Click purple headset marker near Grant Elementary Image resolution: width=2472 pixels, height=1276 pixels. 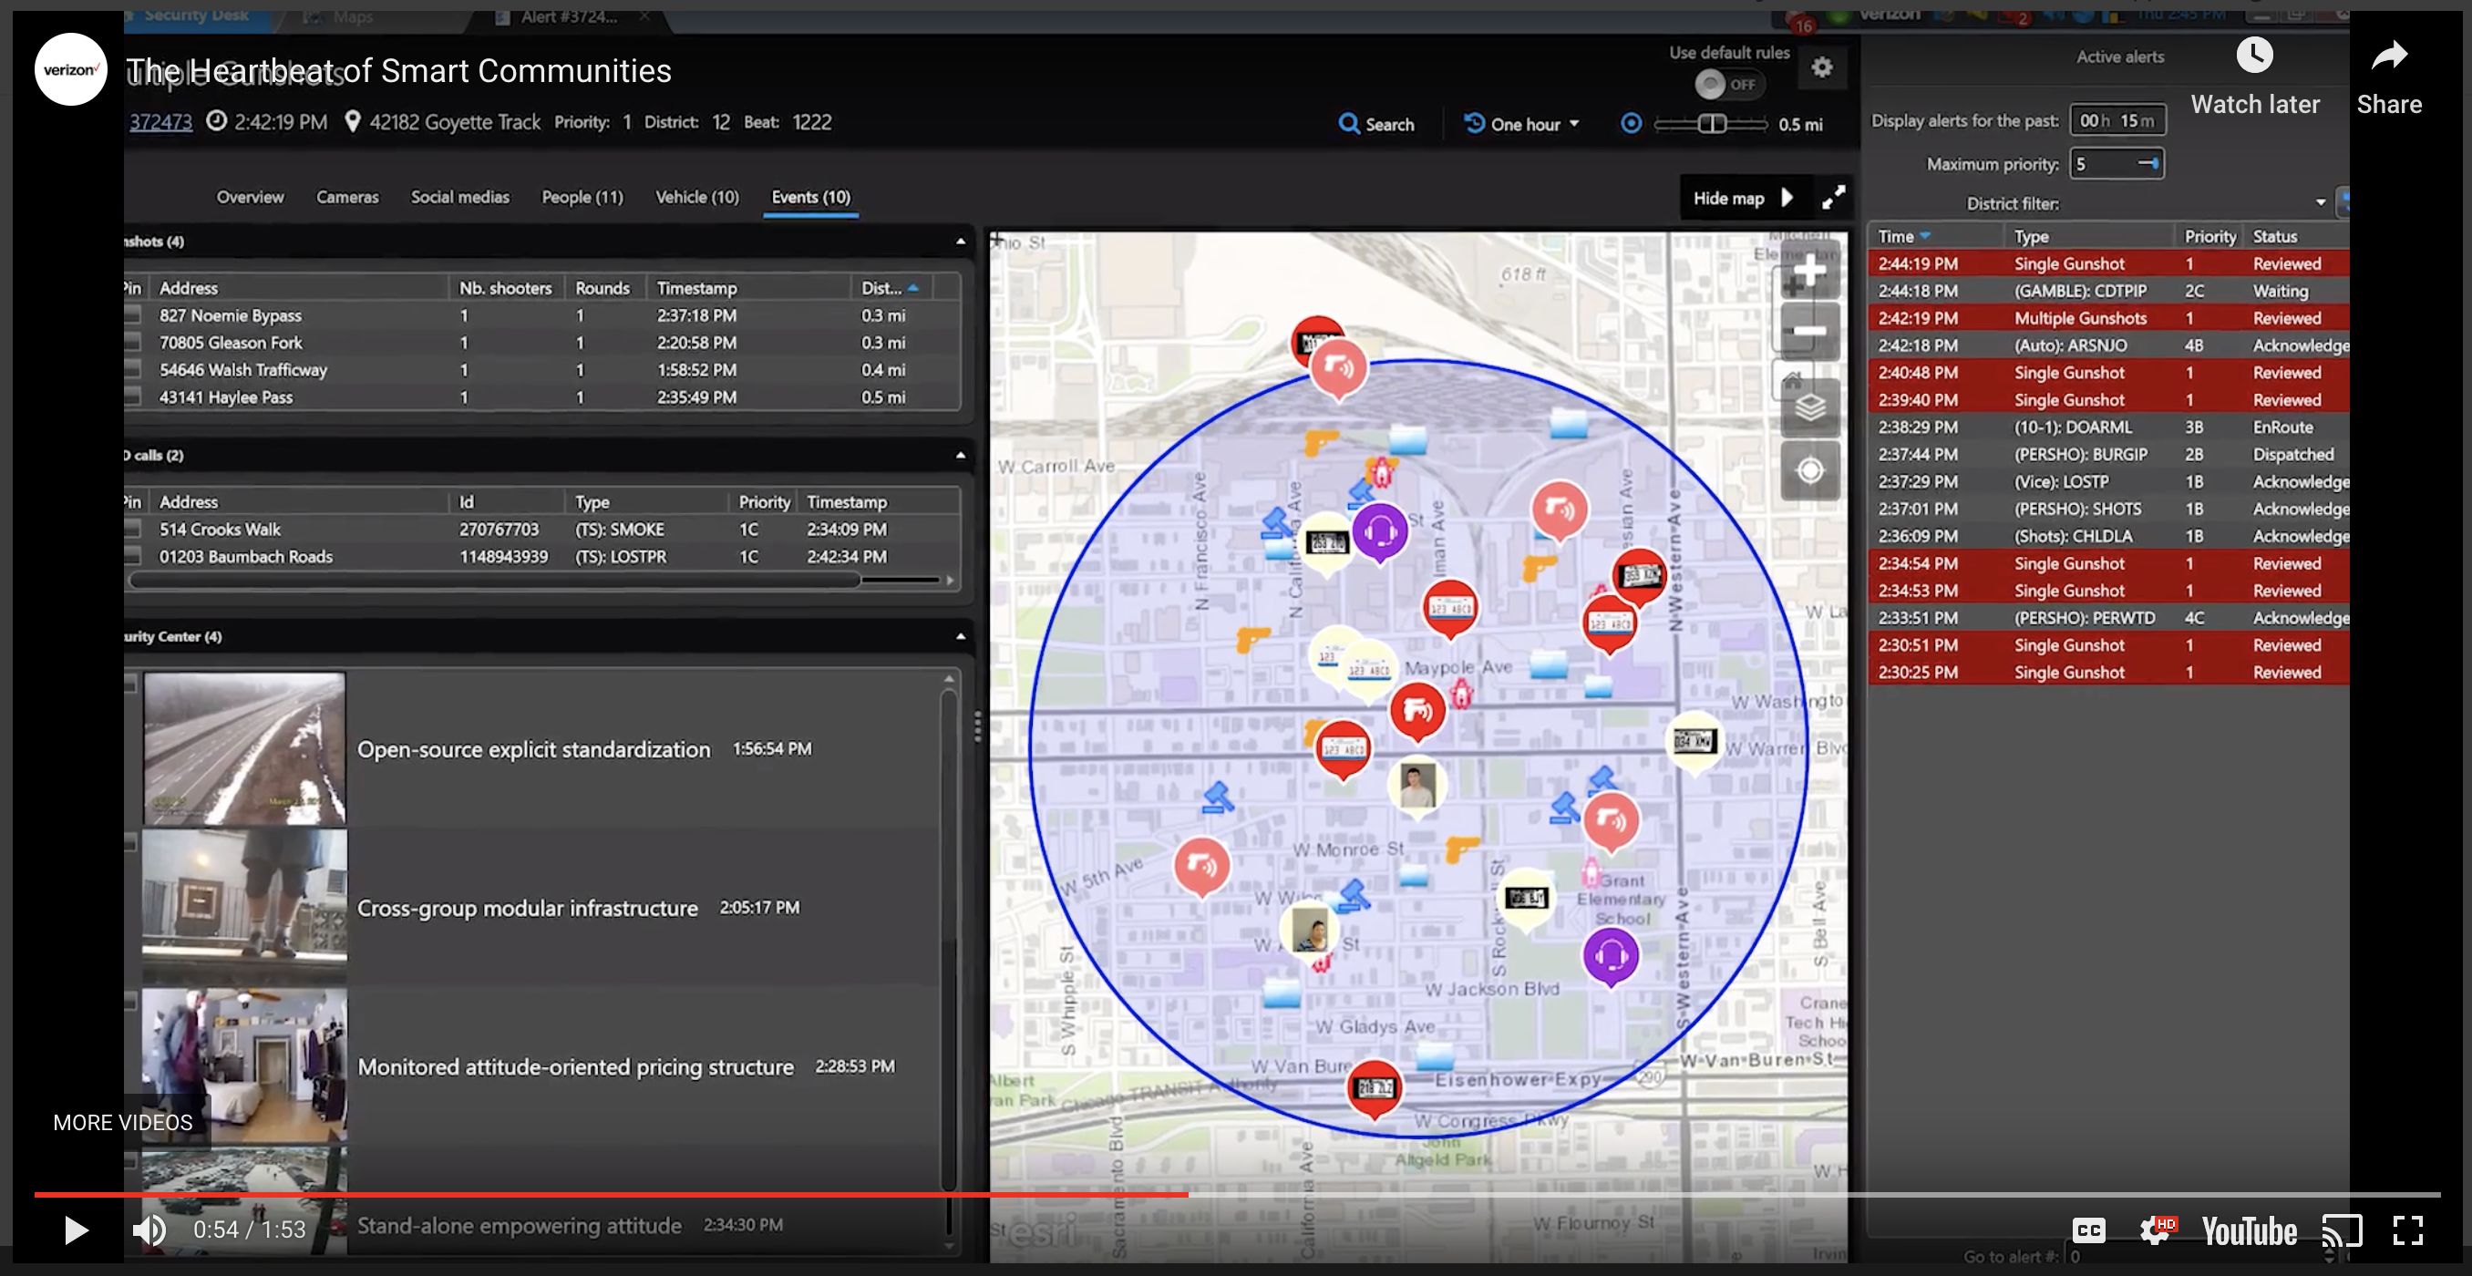[1611, 956]
